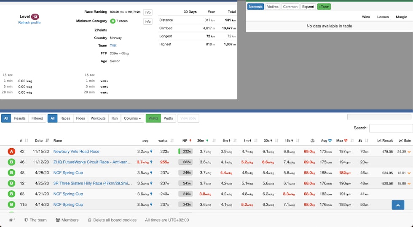Screen dimensions: 413x227
Task: Open The team page link
Action: (x=35, y=220)
